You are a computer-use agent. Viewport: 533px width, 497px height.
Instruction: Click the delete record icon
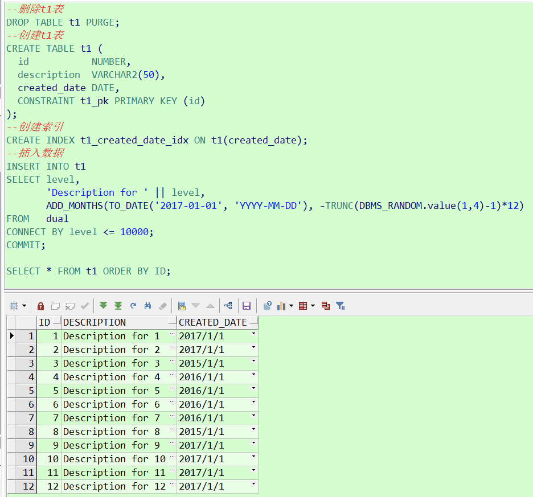pyautogui.click(x=69, y=306)
